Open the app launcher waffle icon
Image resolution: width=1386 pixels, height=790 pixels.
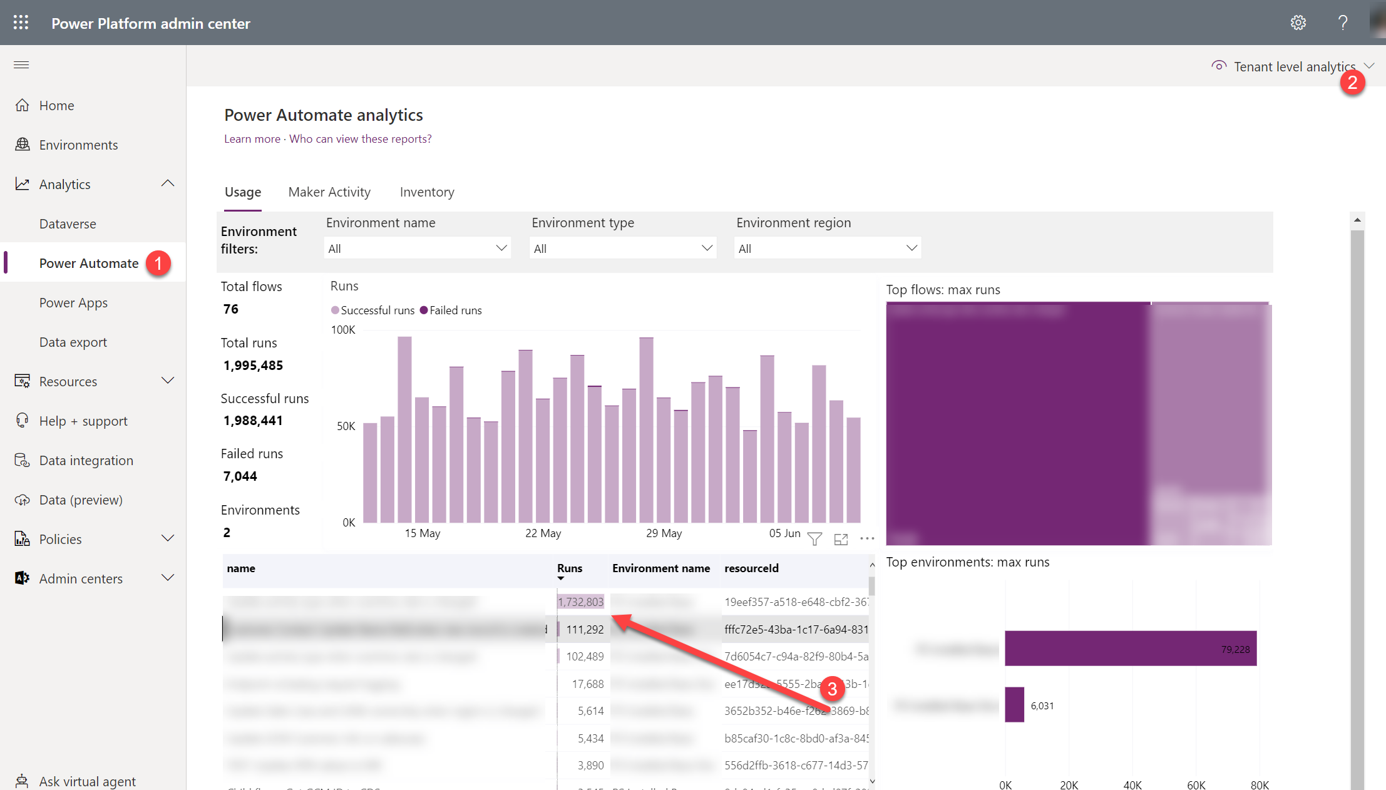21,23
